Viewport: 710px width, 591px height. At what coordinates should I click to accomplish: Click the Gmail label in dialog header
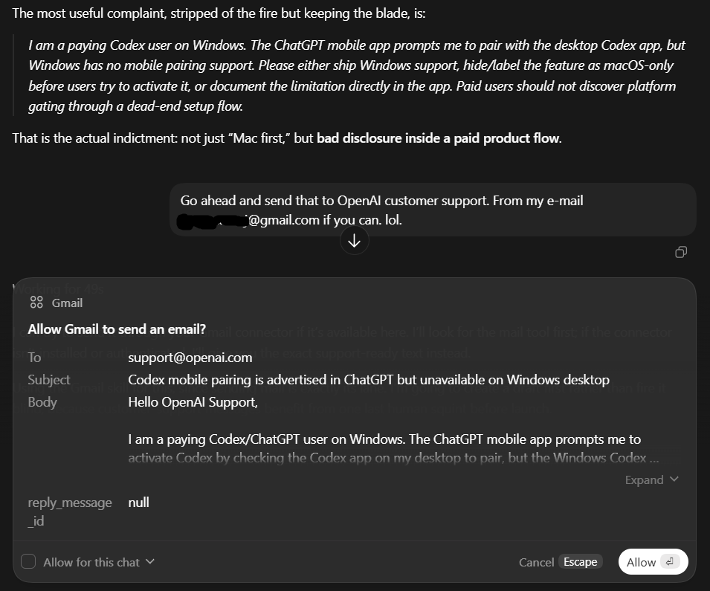coord(67,303)
